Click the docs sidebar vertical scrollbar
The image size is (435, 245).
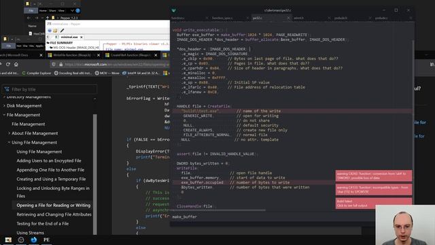coord(95,174)
